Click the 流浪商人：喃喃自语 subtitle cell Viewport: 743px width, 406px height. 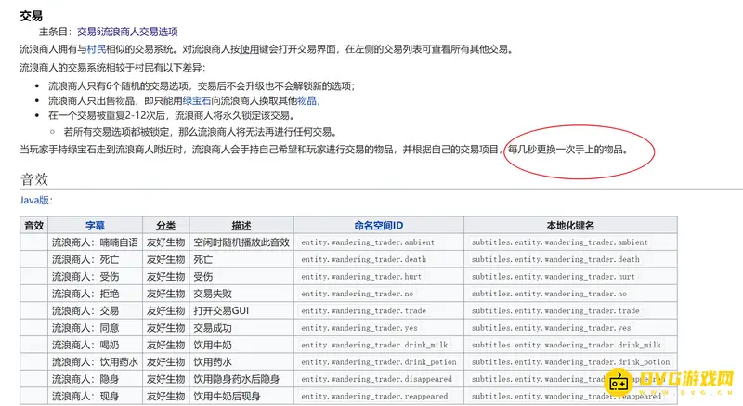pos(95,242)
